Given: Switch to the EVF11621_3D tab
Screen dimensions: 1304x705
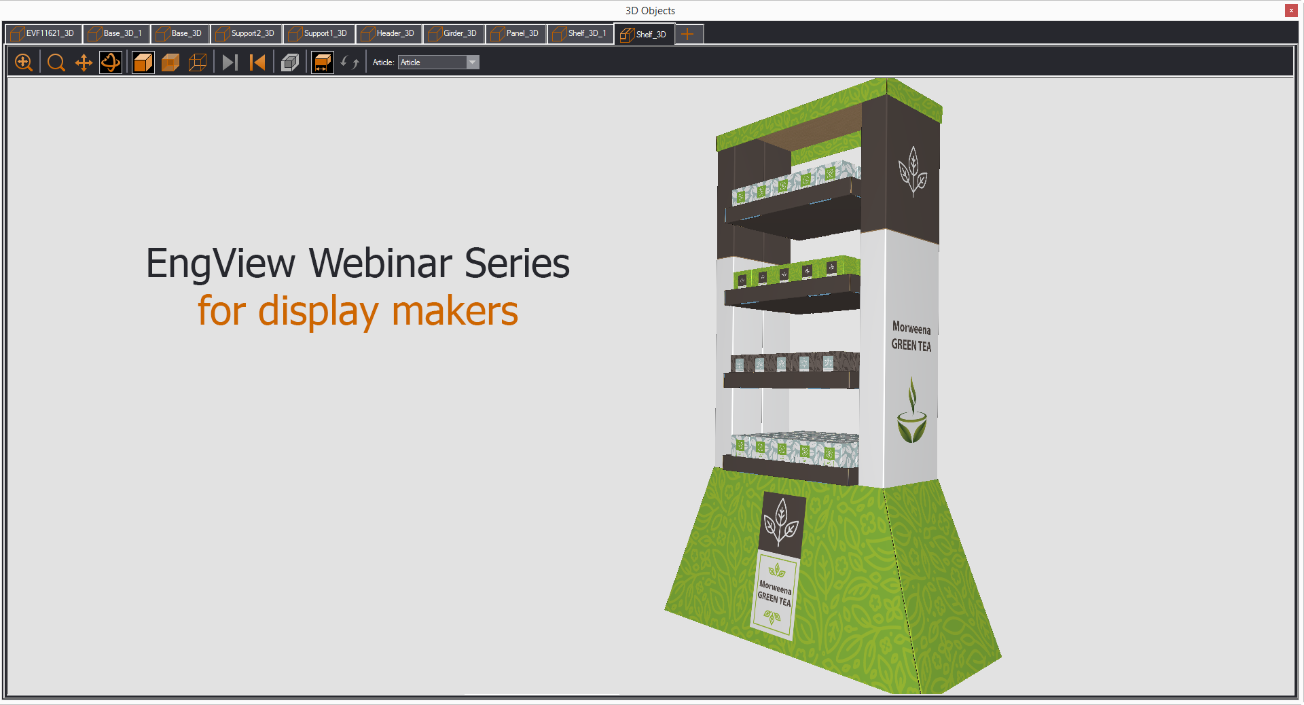Looking at the screenshot, I should click(43, 33).
